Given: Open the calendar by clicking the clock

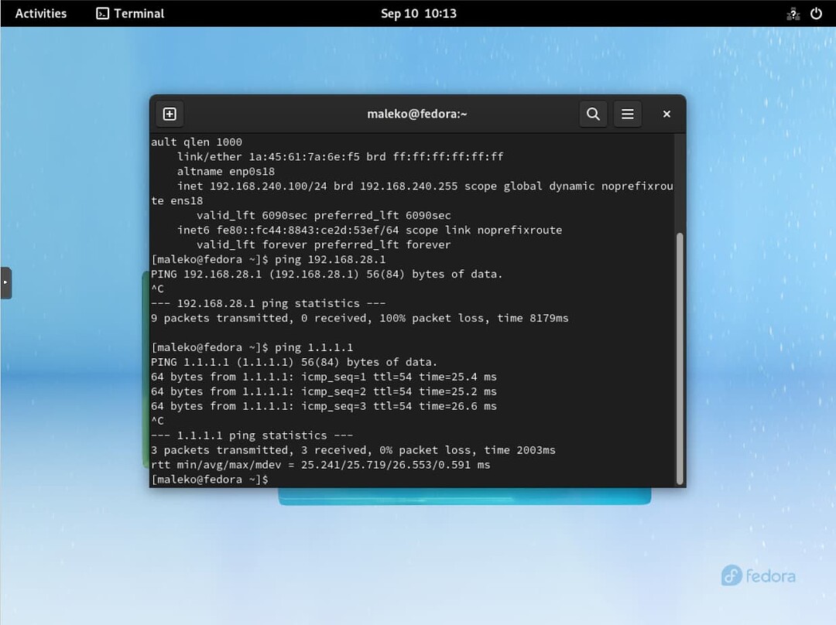Looking at the screenshot, I should [x=418, y=13].
